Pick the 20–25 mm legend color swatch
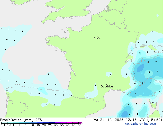This screenshot has height=126, width=163. tap(46, 123)
